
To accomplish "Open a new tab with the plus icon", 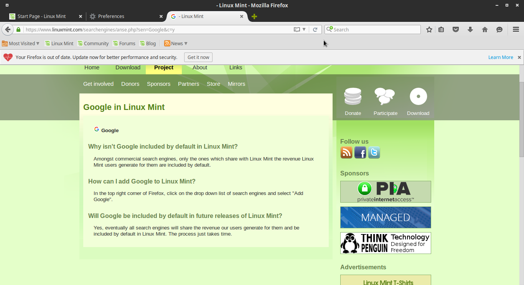I will [x=254, y=16].
